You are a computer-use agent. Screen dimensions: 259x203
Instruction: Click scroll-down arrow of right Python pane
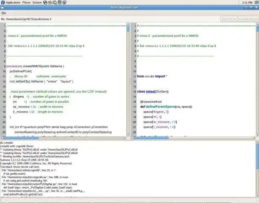(257, 135)
